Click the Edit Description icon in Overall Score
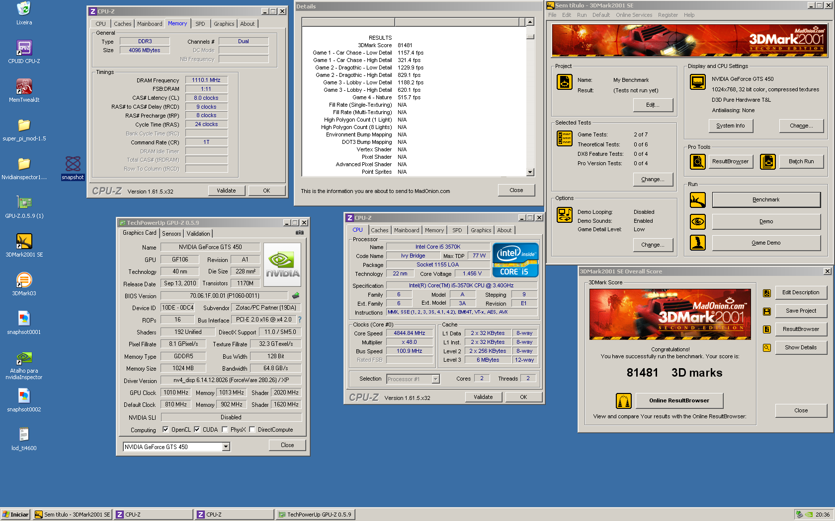 coord(767,293)
